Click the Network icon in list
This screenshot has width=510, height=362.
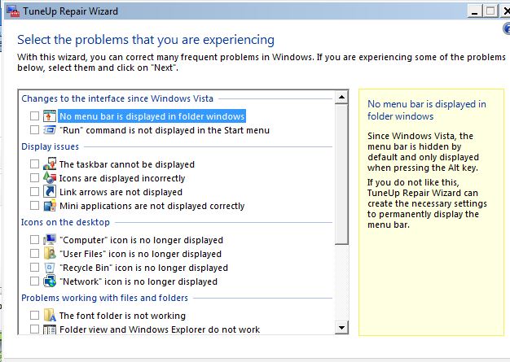tap(50, 281)
